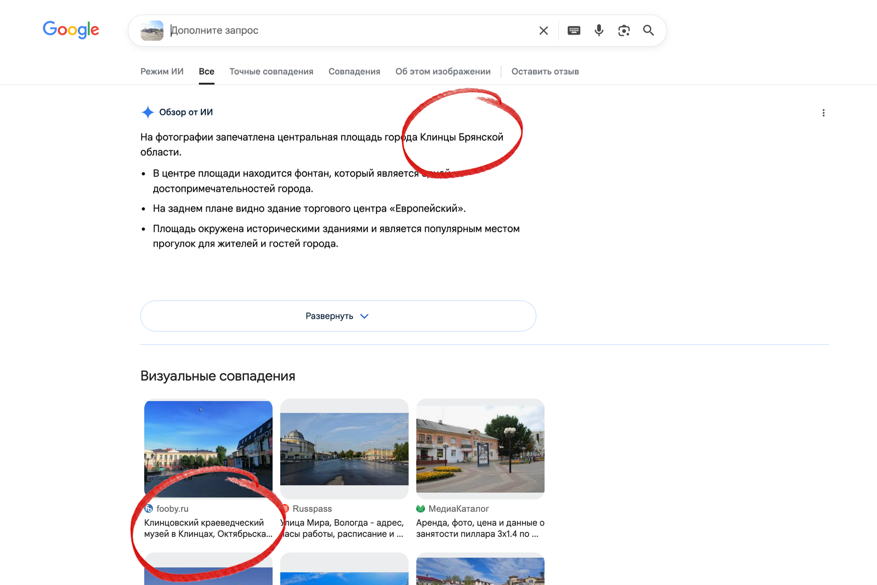877x585 pixels.
Task: Switch to Режим ИИ tab
Action: pos(162,71)
